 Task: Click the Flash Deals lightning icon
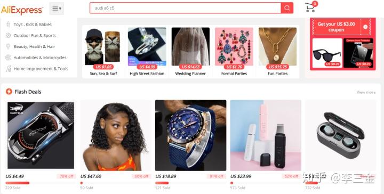tap(9, 92)
